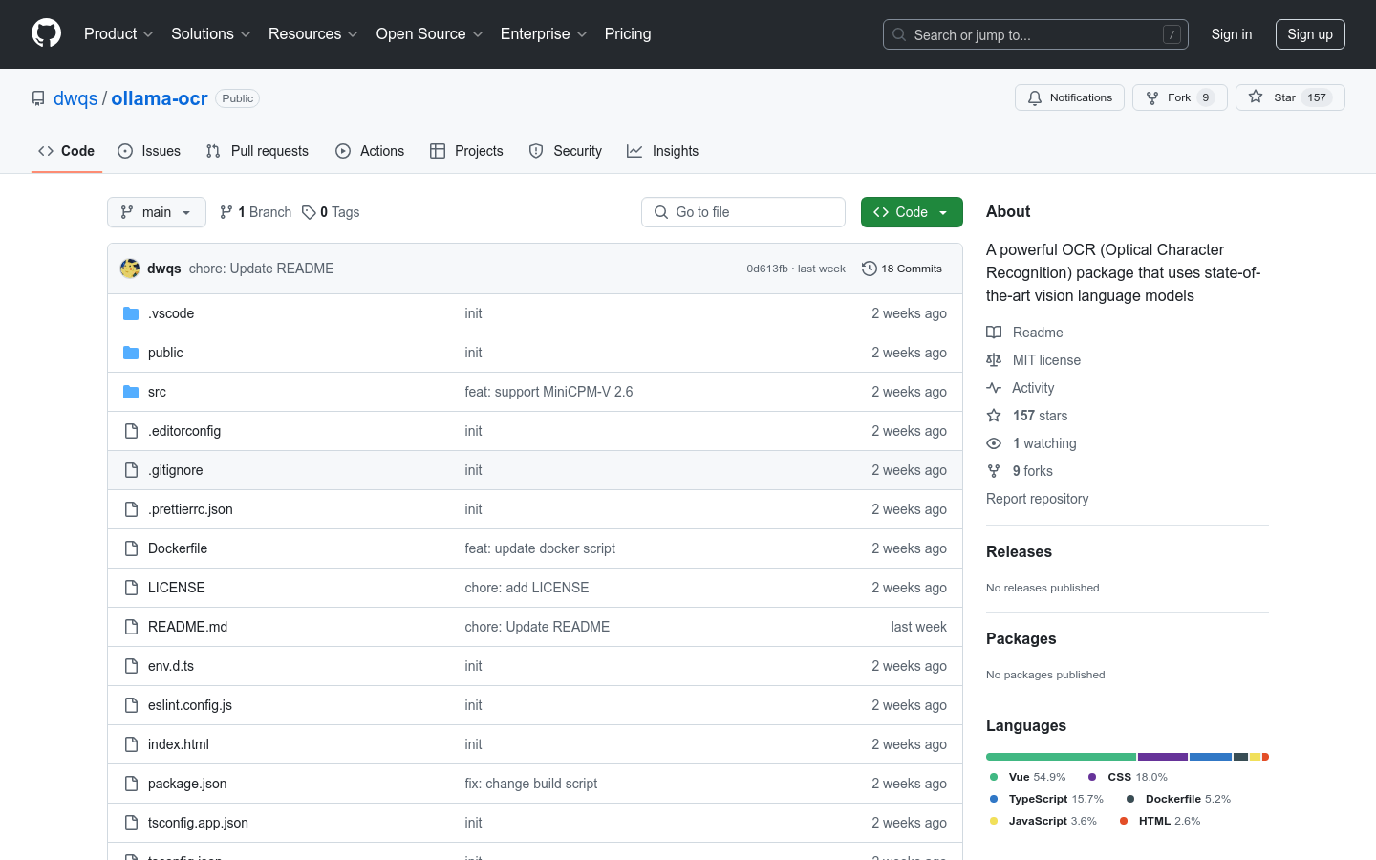Click the .vscode folder icon
This screenshot has height=860, width=1376.
(131, 313)
